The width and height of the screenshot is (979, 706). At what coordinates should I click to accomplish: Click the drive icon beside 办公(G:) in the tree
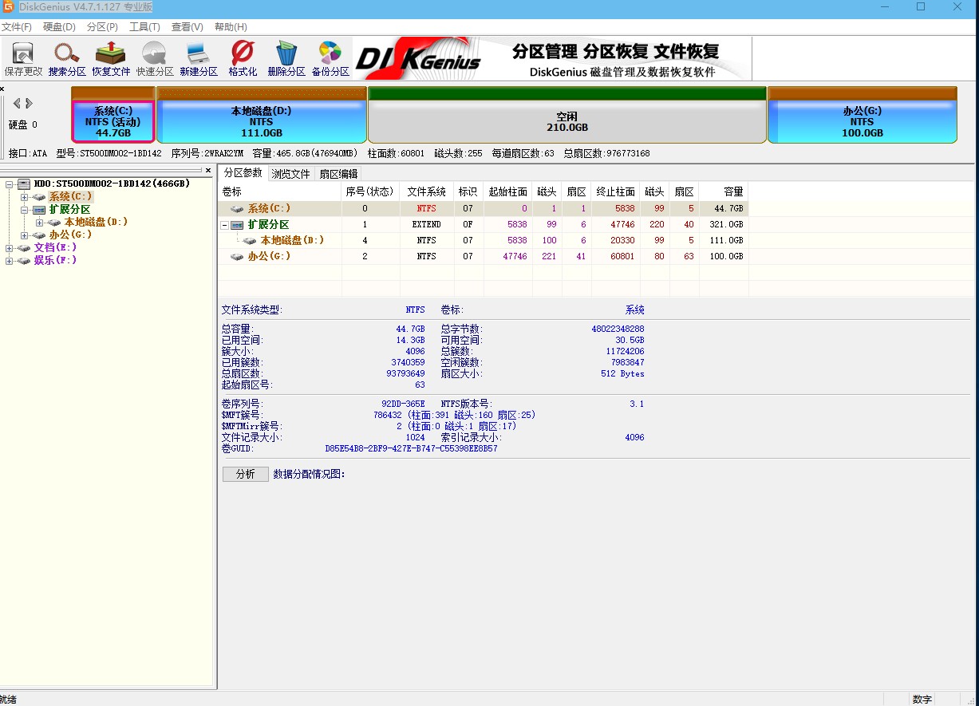click(x=39, y=235)
